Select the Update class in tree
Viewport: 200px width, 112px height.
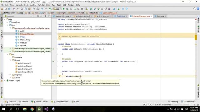click(x=23, y=46)
